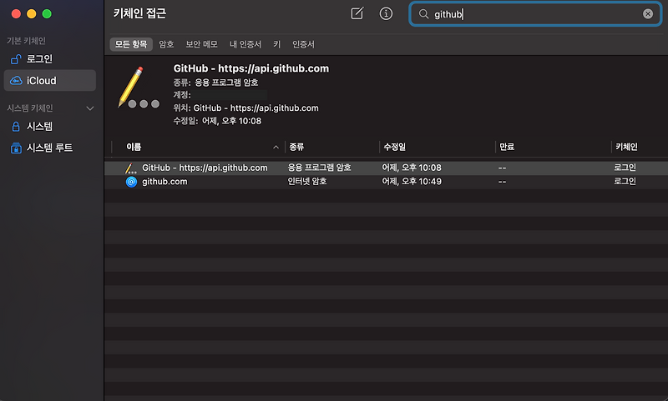Click the 어제, 오후 10:49 date cell
The width and height of the screenshot is (668, 401).
pos(412,182)
